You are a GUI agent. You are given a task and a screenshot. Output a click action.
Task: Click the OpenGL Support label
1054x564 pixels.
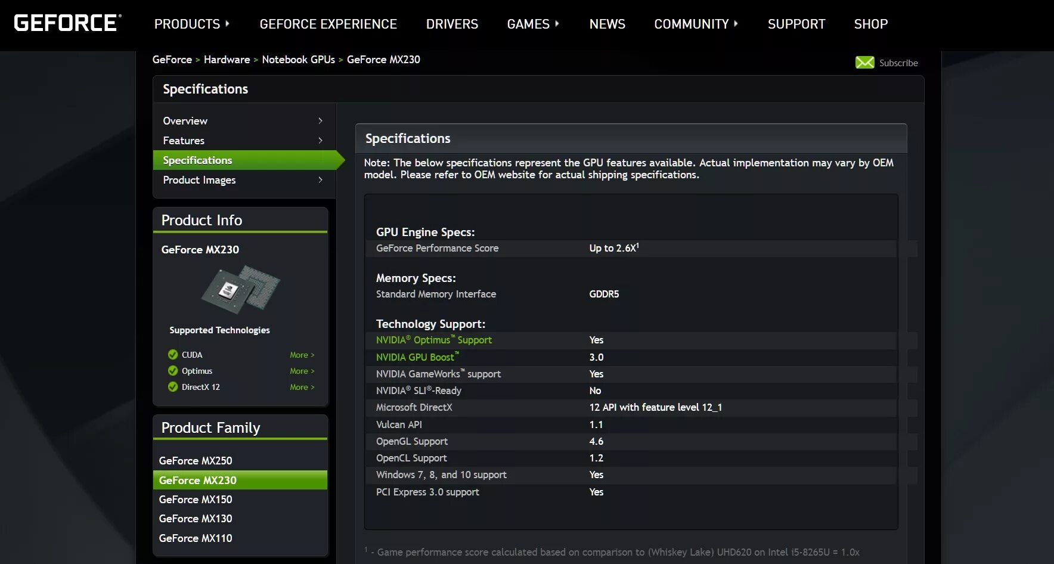411,441
